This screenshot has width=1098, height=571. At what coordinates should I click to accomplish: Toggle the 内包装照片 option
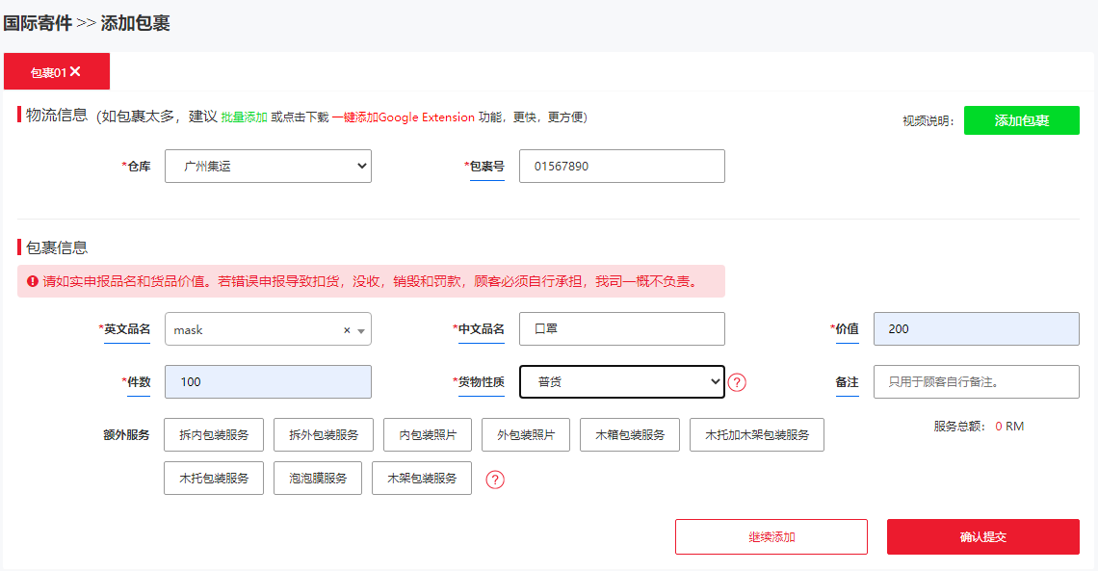427,434
